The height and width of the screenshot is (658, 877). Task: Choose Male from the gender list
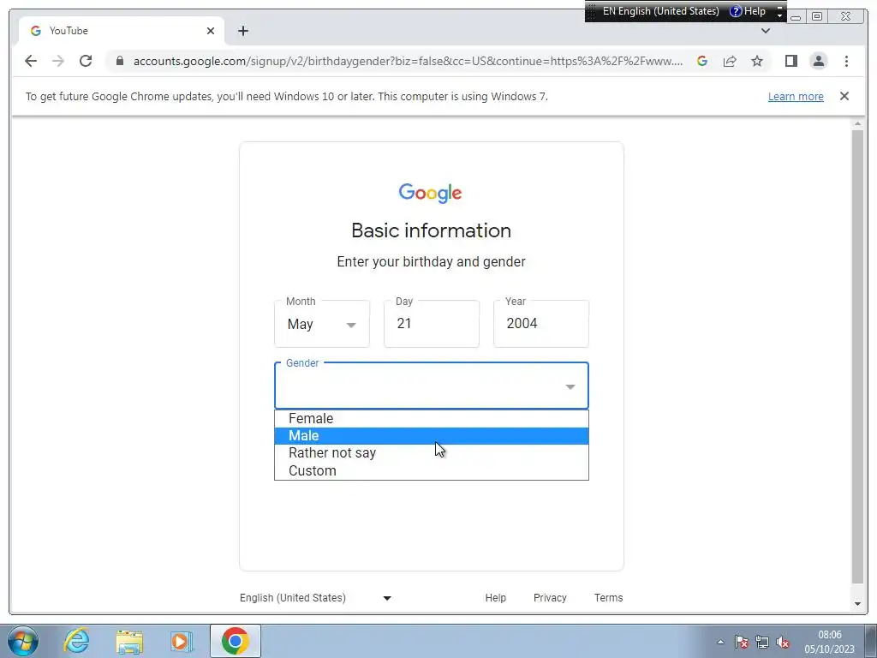coord(432,436)
